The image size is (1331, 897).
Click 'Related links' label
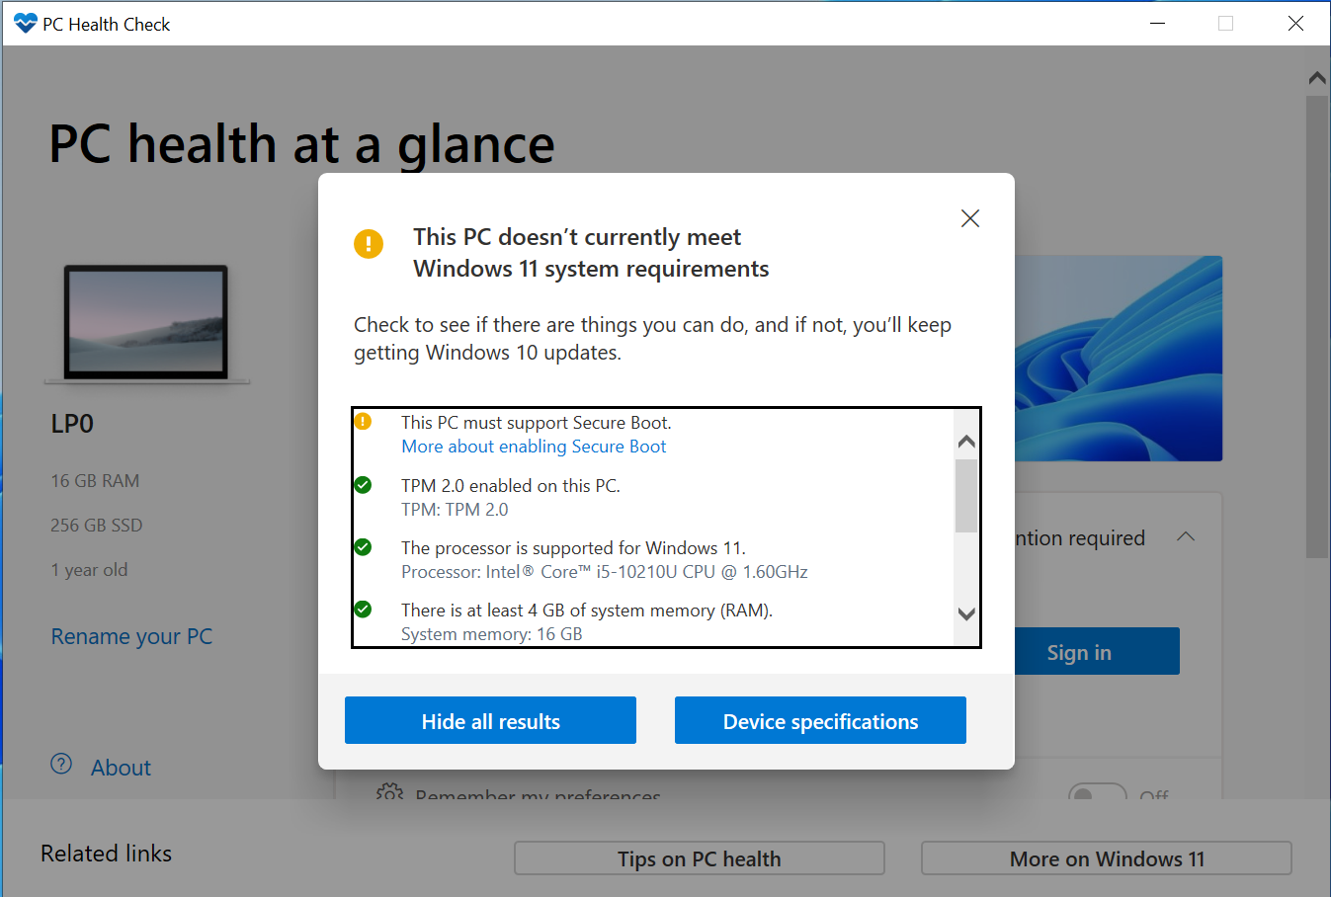[x=106, y=854]
